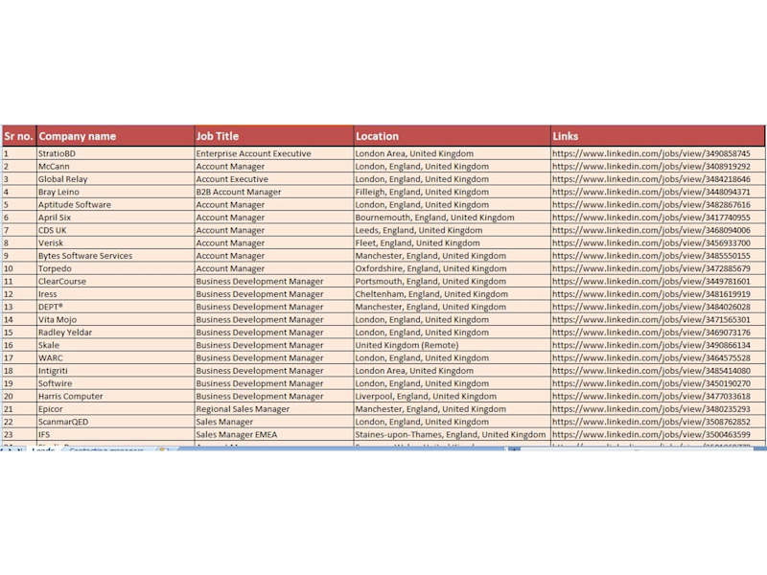Image resolution: width=767 pixels, height=575 pixels.
Task: Select the 'Global Relay' cell
Action: (115, 179)
